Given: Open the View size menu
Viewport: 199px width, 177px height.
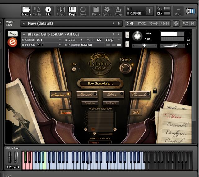Looking at the screenshot, I should [x=178, y=11].
